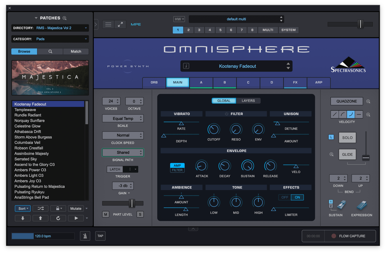Open the patch info 'i' button

pyautogui.click(x=186, y=66)
